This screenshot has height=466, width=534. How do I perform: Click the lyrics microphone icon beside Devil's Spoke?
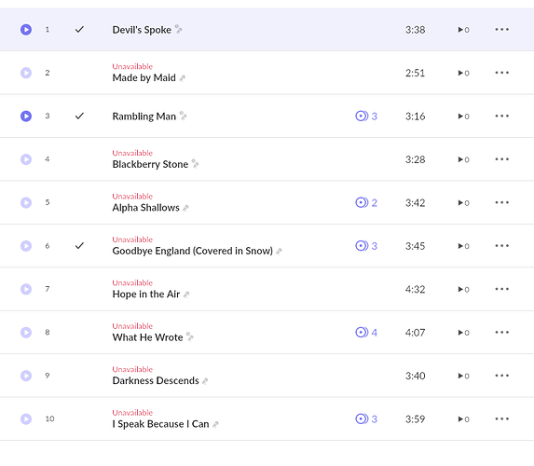178,29
